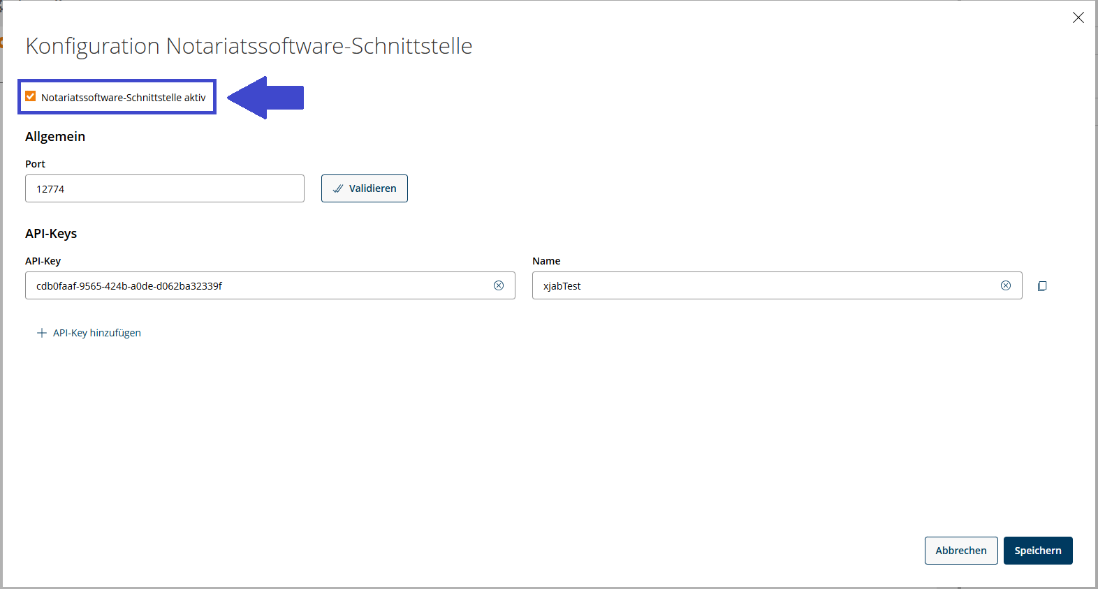Select the Name field containing xjabTest
The width and height of the screenshot is (1098, 589).
pyautogui.click(x=765, y=285)
